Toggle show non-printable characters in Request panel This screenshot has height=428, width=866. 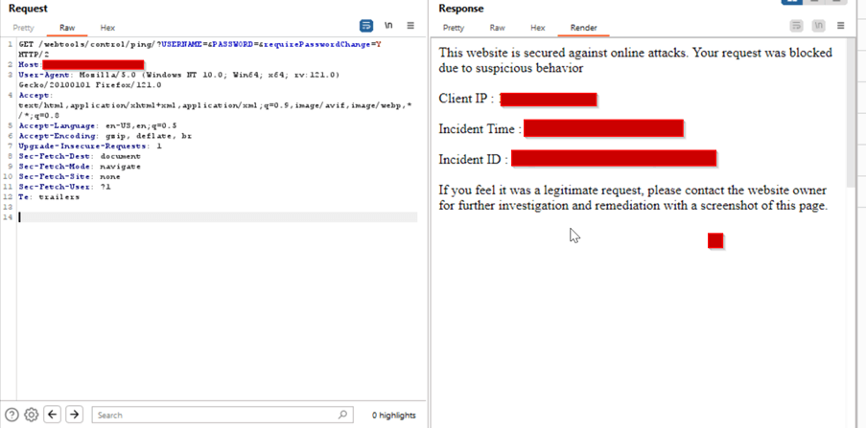[x=388, y=25]
